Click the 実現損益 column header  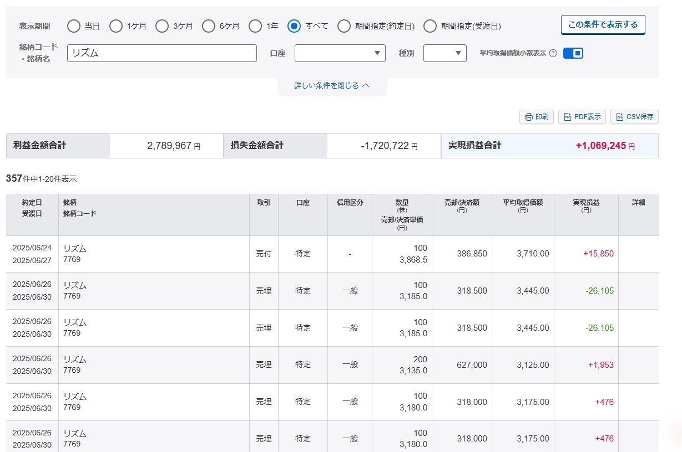586,206
